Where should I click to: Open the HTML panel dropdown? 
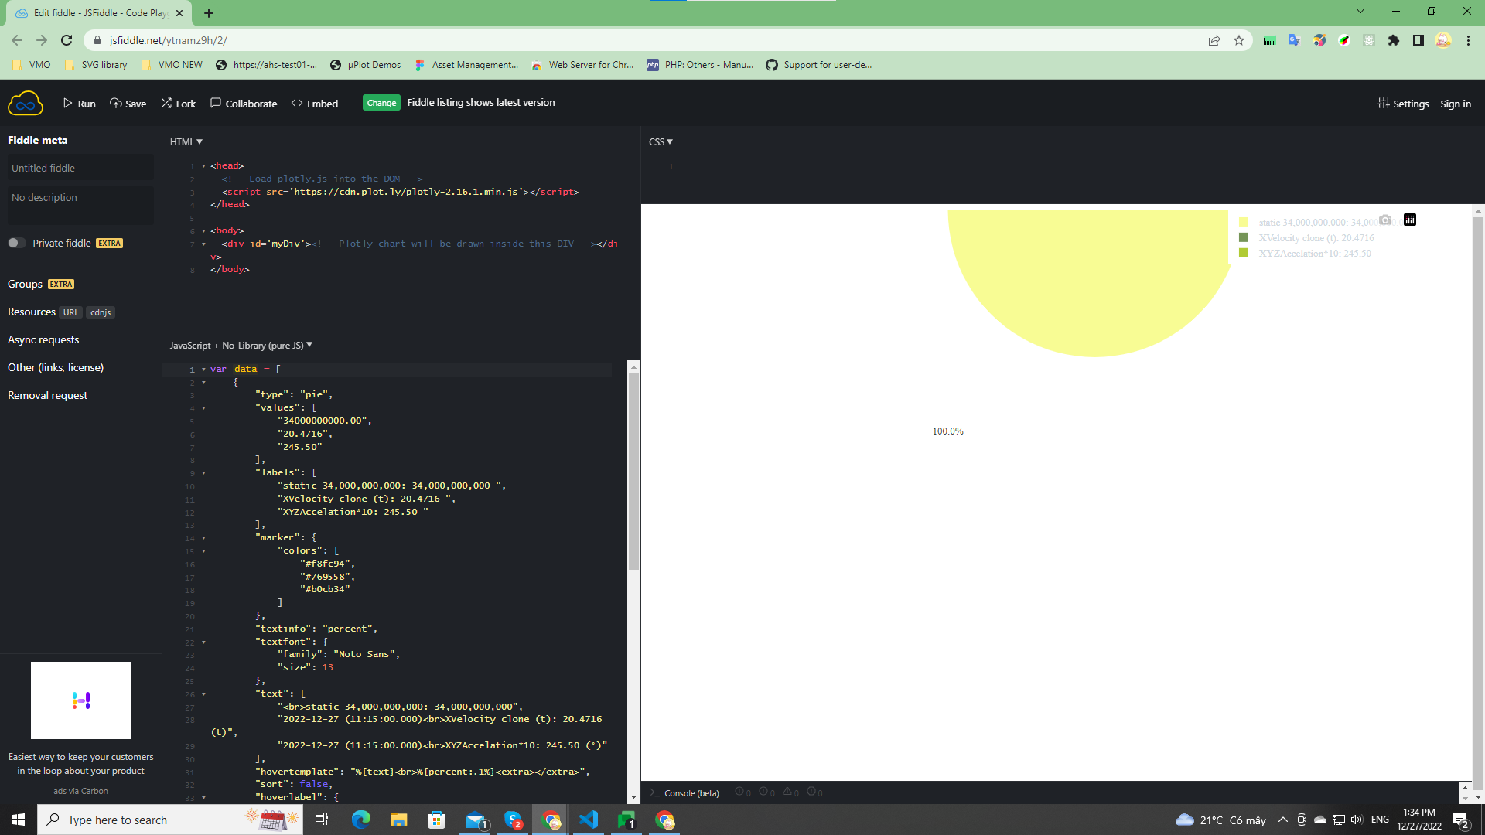[186, 141]
